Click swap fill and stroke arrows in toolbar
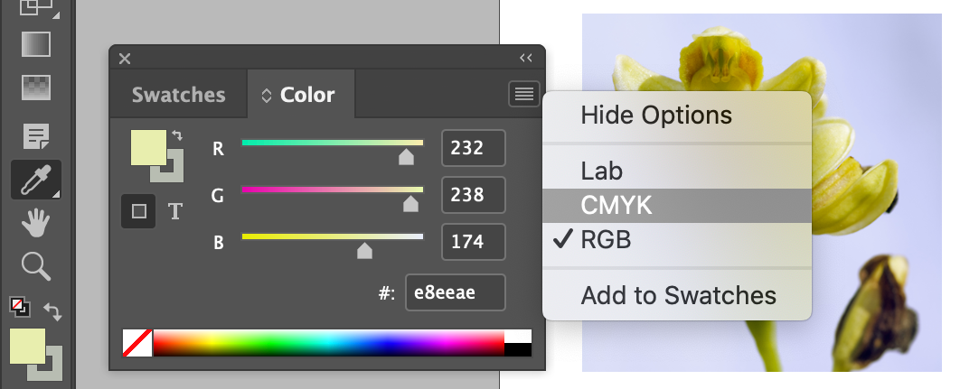The image size is (960, 389). tap(52, 311)
